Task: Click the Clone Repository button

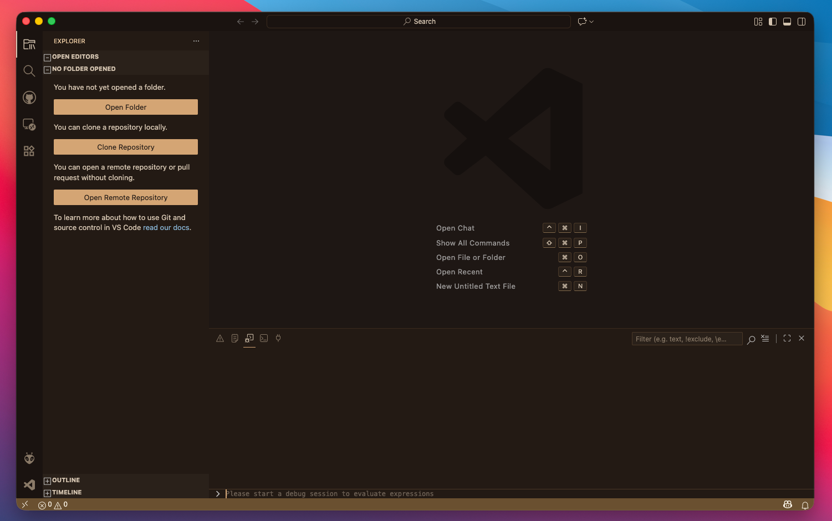Action: [x=125, y=147]
